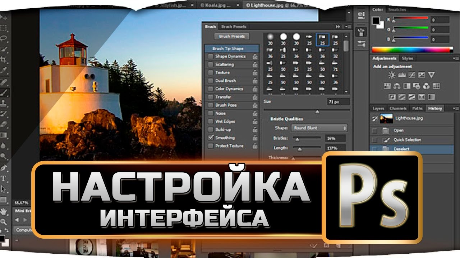Select the Quick Selection history state
460x258 pixels.
412,140
